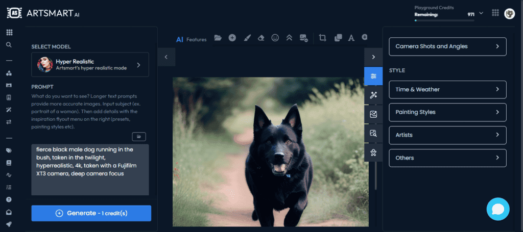523x232 pixels.
Task: Open the shapes icon in left sidebar
Action: [x=9, y=73]
